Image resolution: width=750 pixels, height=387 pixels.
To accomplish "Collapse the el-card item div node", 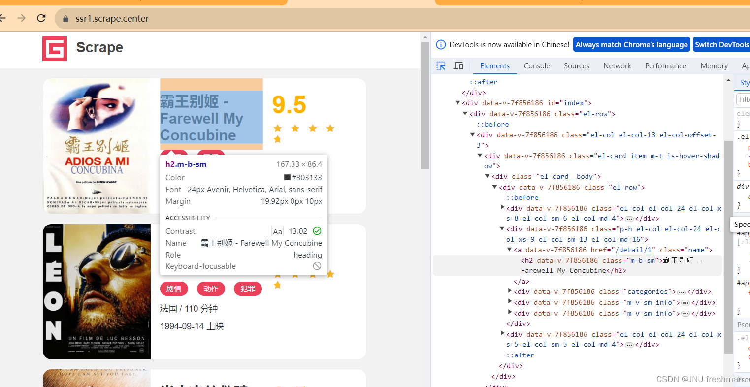I will tap(480, 156).
